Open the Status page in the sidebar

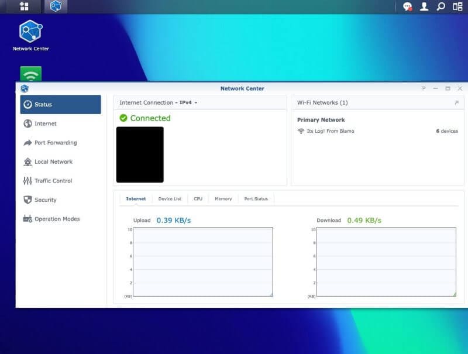click(x=41, y=104)
